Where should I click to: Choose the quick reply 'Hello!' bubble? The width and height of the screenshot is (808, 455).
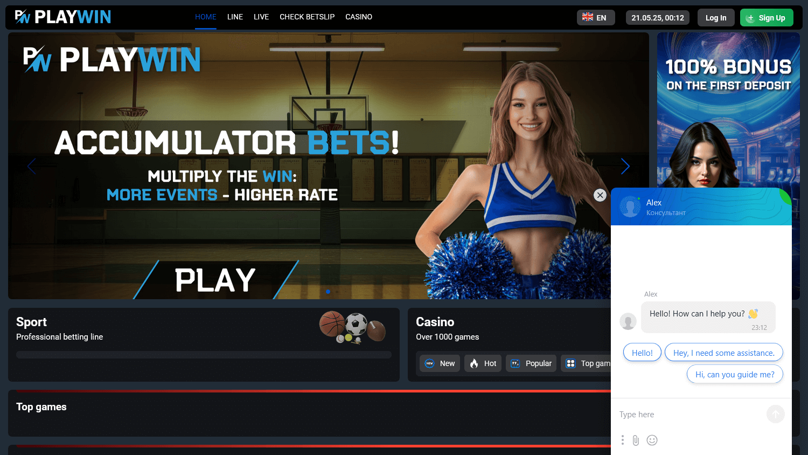click(642, 352)
